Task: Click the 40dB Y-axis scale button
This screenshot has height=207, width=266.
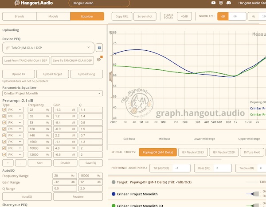Action: pyautogui.click(x=184, y=16)
